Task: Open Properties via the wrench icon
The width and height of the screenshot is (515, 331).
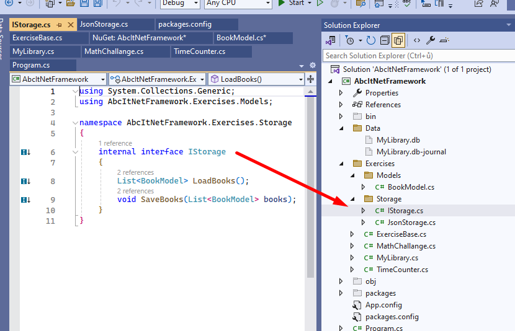Action: pyautogui.click(x=430, y=40)
